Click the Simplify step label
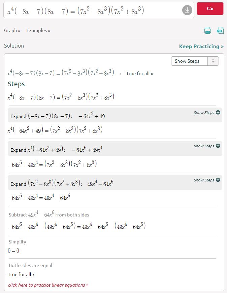 coord(17,242)
